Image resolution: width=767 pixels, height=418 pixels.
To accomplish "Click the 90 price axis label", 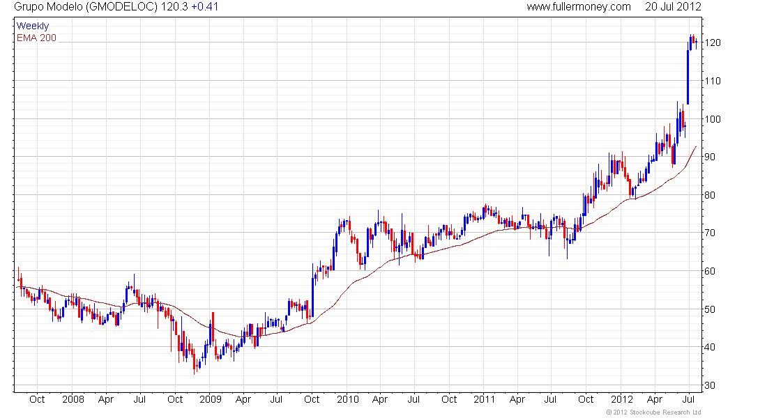I will [x=712, y=157].
